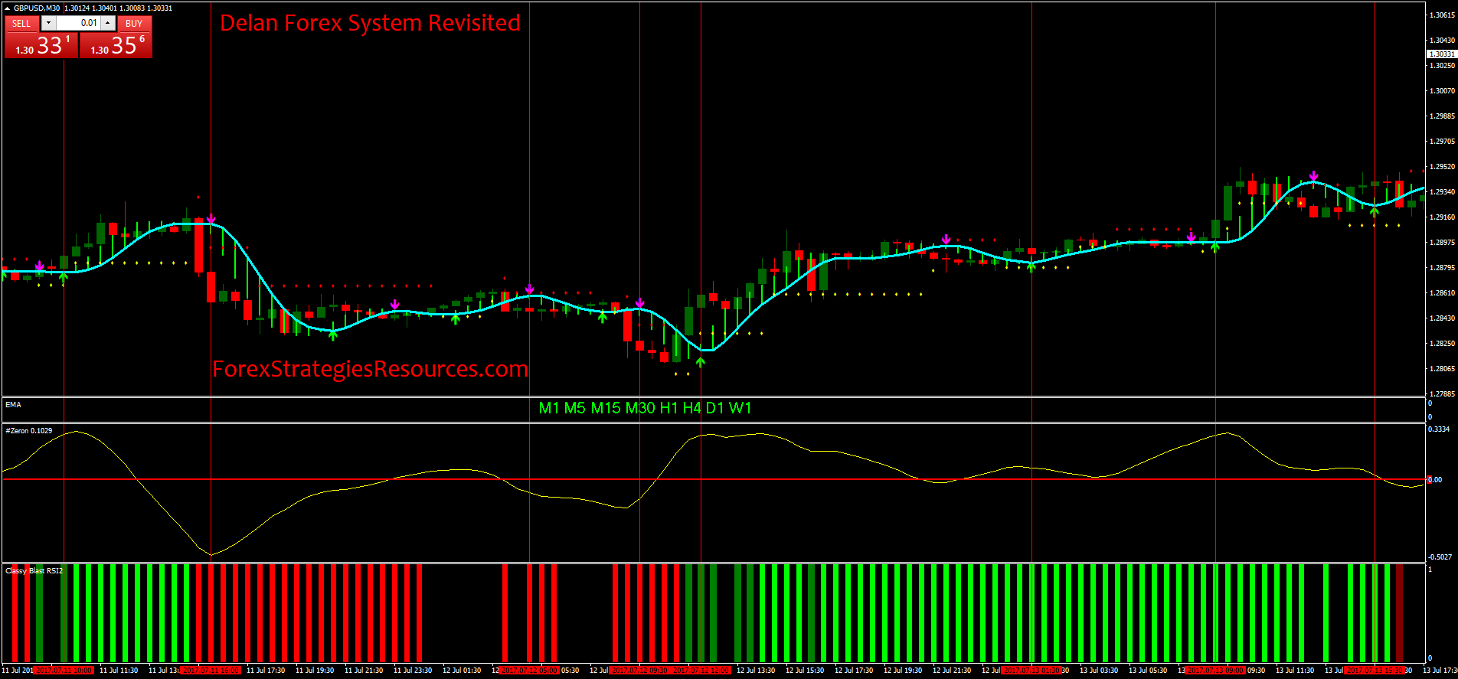
Task: Click the buy price 1.30 35 panel
Action: point(116,45)
